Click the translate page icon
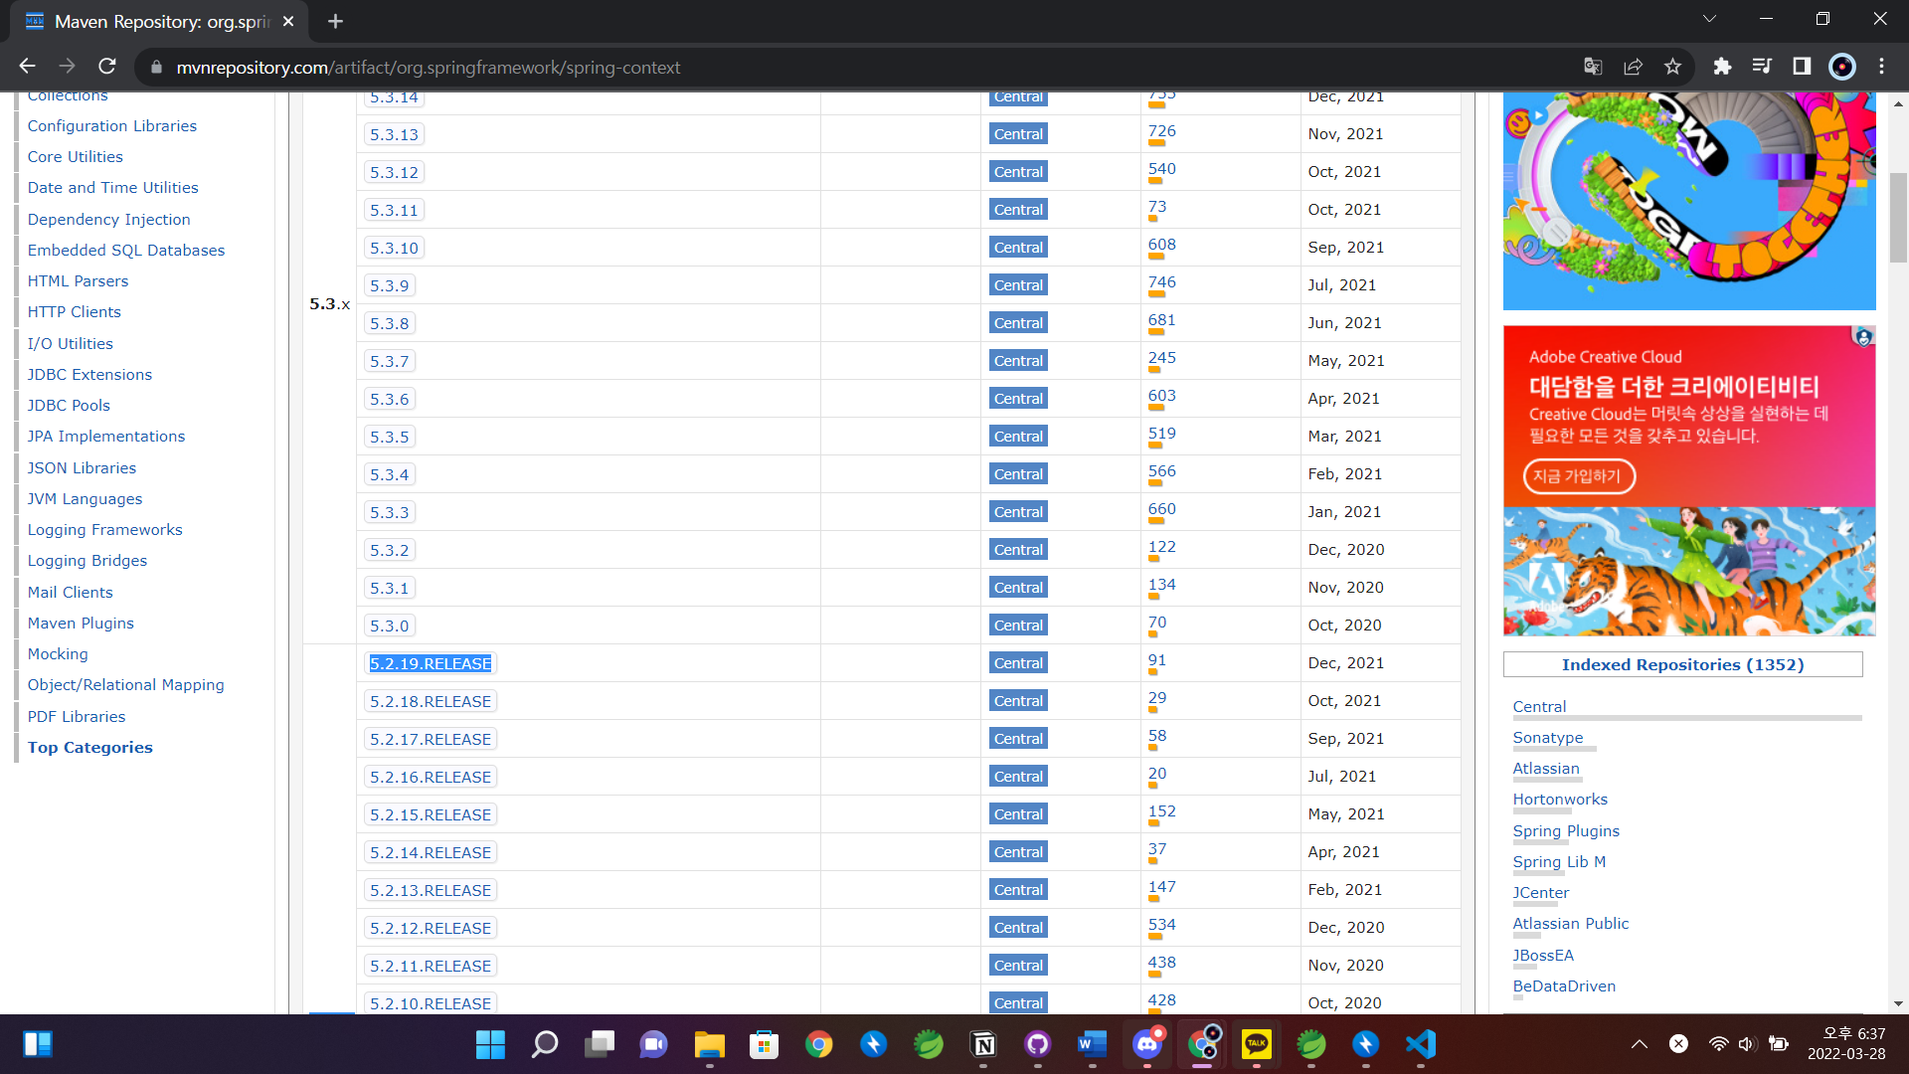This screenshot has width=1909, height=1074. (x=1593, y=67)
